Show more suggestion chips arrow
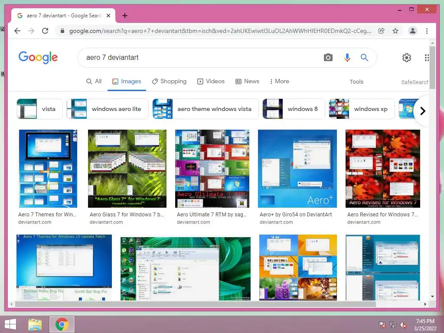This screenshot has height=333, width=444. [x=422, y=111]
